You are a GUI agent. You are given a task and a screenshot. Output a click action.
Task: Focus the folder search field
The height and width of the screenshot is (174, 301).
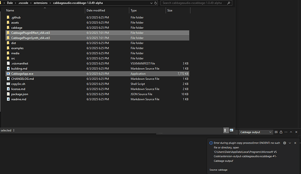(x=196, y=3)
